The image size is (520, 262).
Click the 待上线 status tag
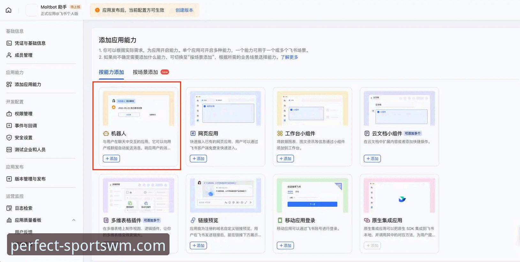75,7
